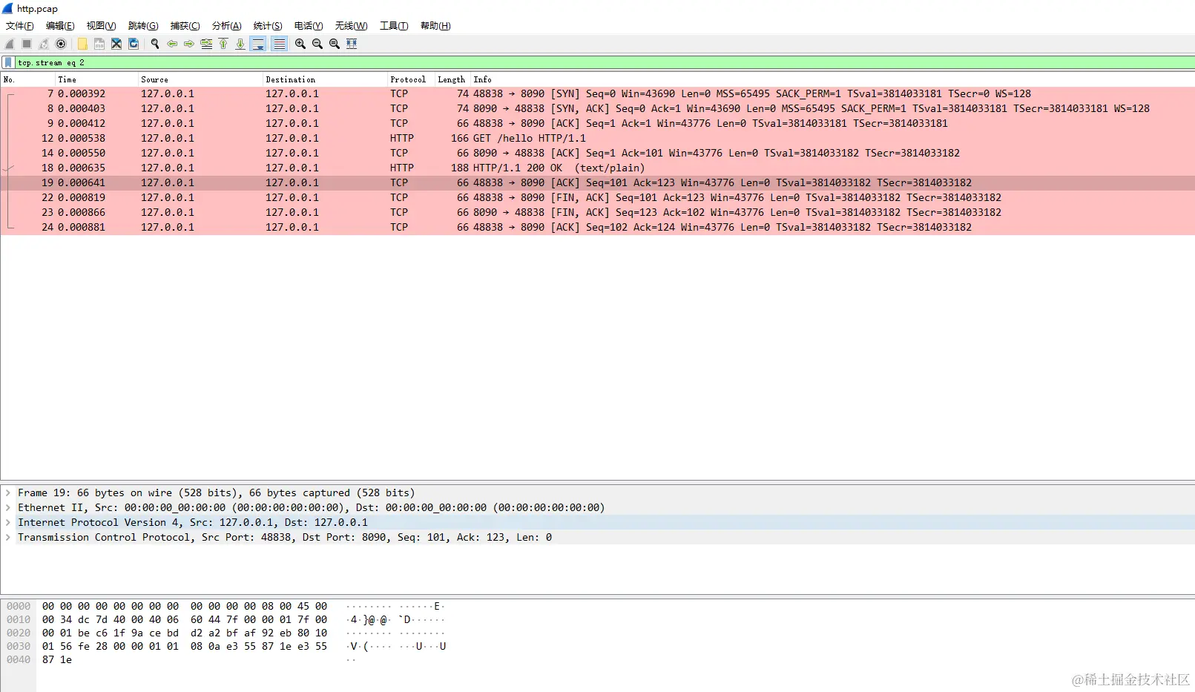This screenshot has width=1195, height=692.
Task: Reset text to normal size
Action: click(335, 44)
